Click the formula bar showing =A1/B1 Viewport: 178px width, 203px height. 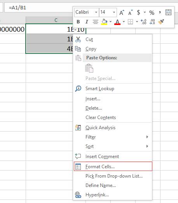(38, 8)
